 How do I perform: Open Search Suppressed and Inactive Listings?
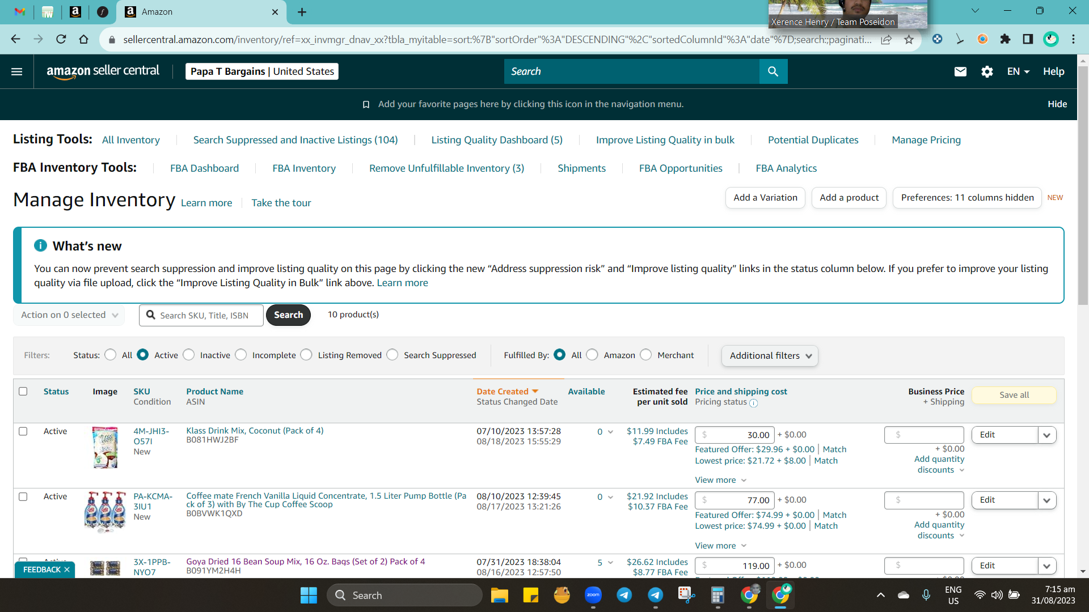tap(296, 140)
